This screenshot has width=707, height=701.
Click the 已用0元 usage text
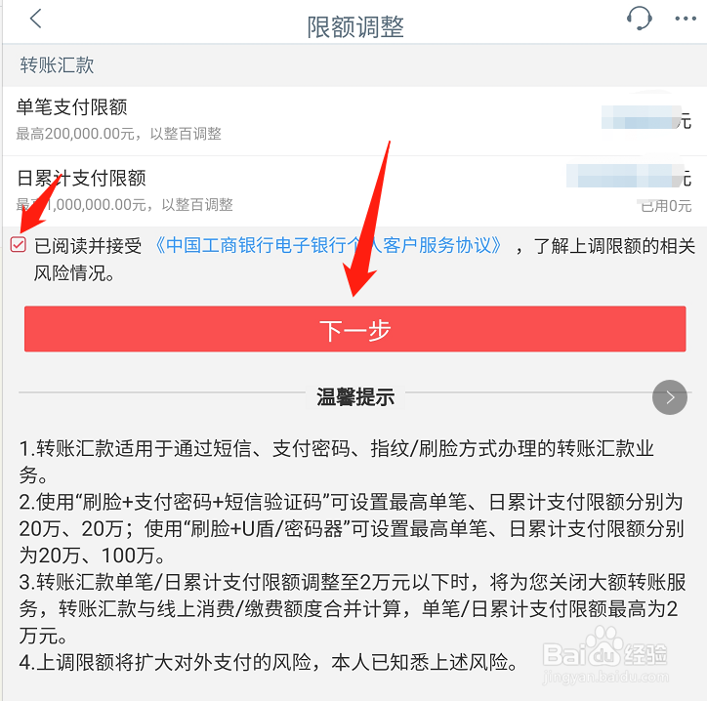(x=666, y=206)
